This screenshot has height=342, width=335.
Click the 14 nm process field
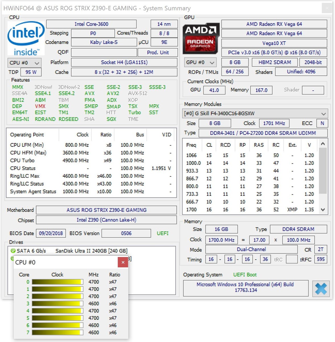click(x=164, y=24)
